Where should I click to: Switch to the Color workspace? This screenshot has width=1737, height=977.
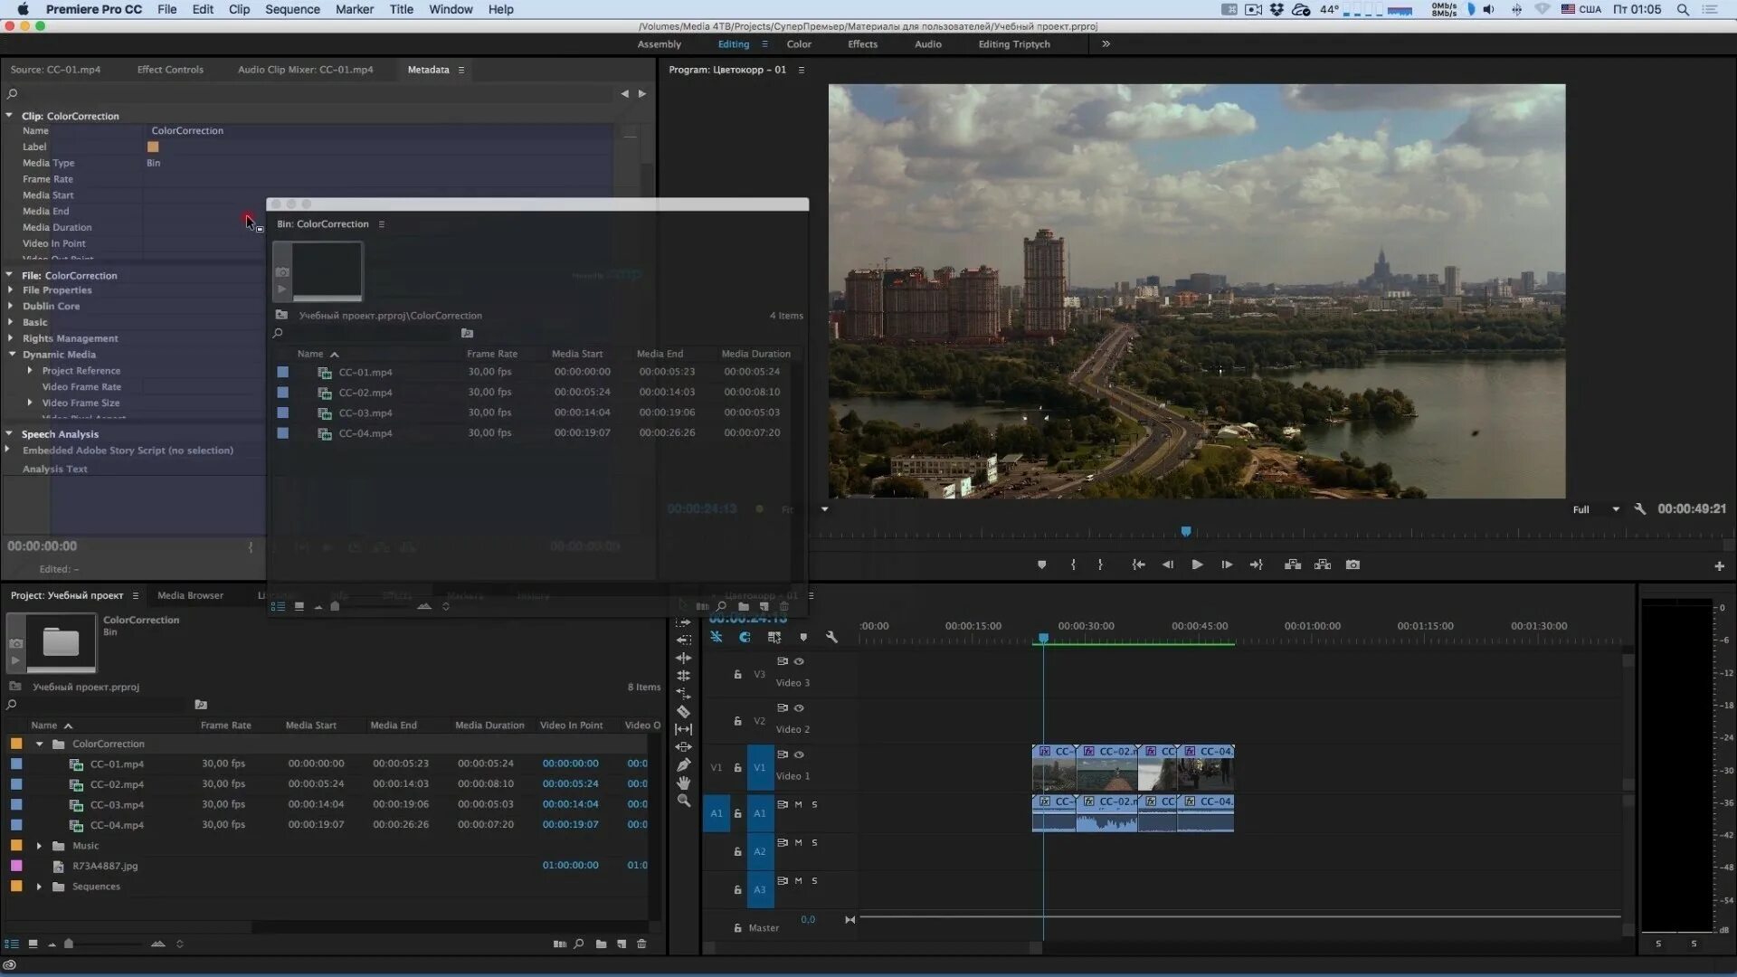[x=798, y=44]
